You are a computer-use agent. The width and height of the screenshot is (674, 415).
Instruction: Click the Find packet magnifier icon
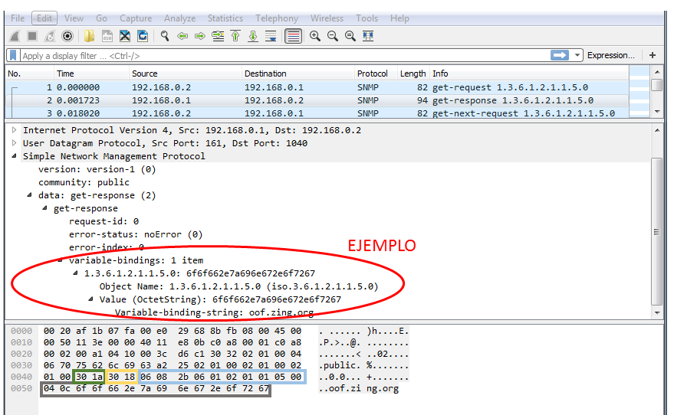coord(164,36)
